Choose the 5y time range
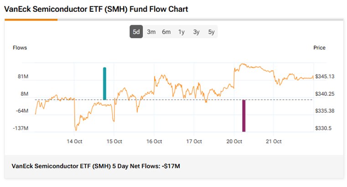 pyautogui.click(x=211, y=32)
